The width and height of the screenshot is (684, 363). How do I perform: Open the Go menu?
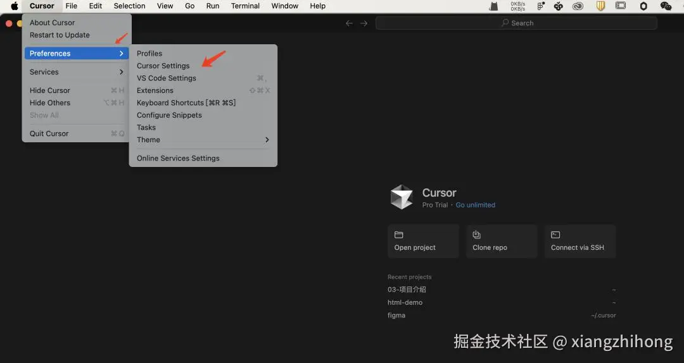click(190, 6)
